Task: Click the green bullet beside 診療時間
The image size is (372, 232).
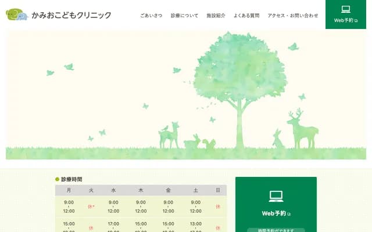Action: pyautogui.click(x=57, y=180)
